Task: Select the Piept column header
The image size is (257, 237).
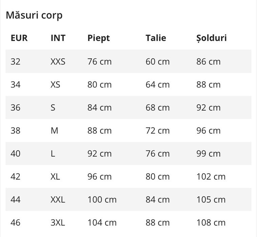Action: (x=99, y=38)
